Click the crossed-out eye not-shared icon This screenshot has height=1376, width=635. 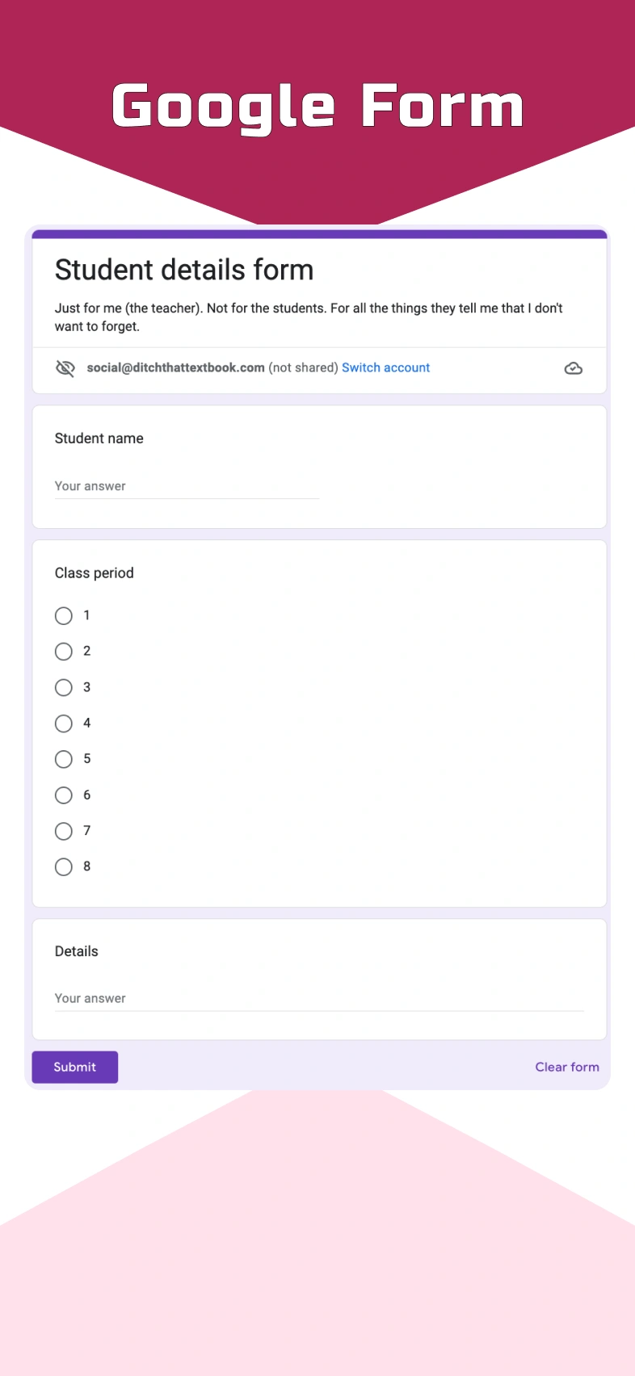65,368
